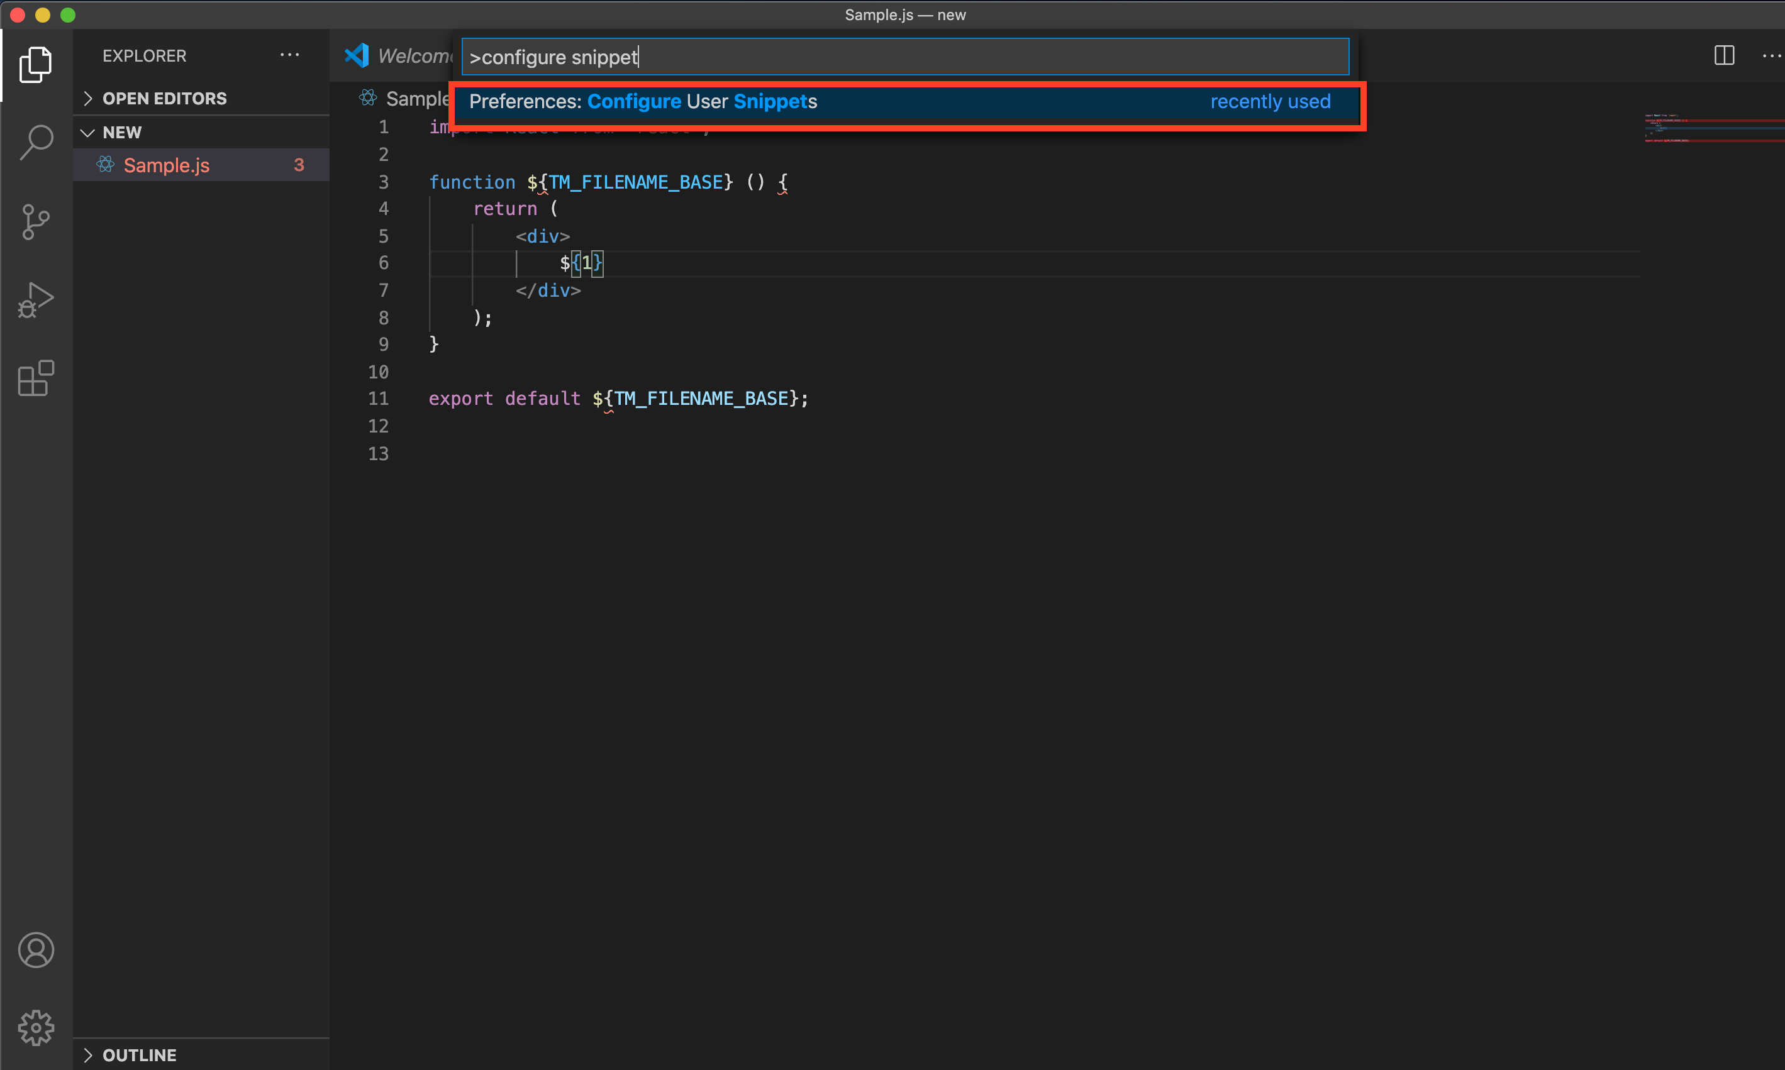
Task: Open the Accounts icon in activity bar
Action: 35,949
